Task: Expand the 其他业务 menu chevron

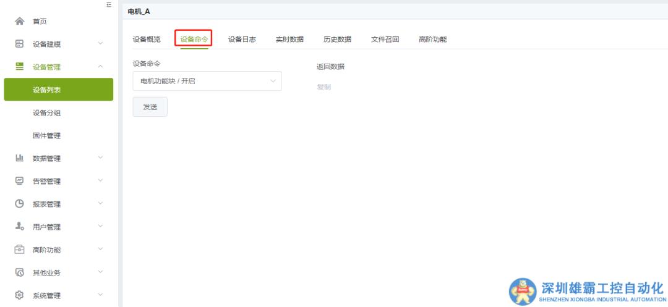Action: [x=100, y=272]
